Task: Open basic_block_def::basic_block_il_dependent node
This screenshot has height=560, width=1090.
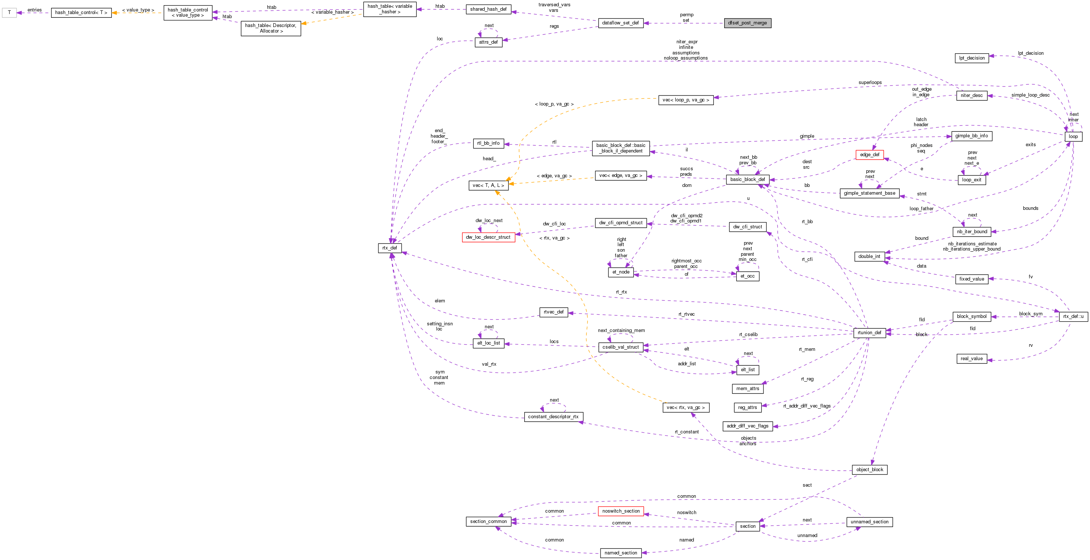Action: click(620, 148)
